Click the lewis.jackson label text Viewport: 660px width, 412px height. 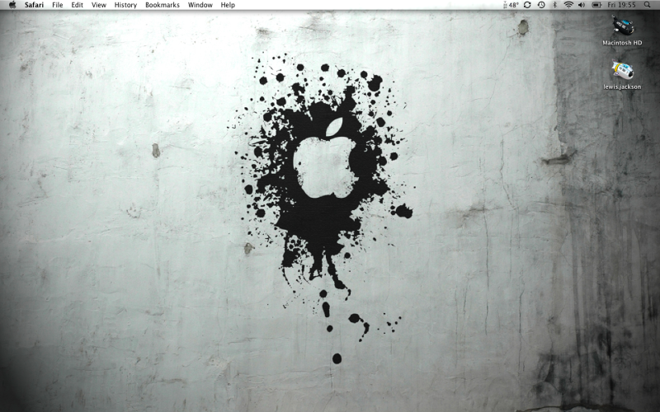622,87
